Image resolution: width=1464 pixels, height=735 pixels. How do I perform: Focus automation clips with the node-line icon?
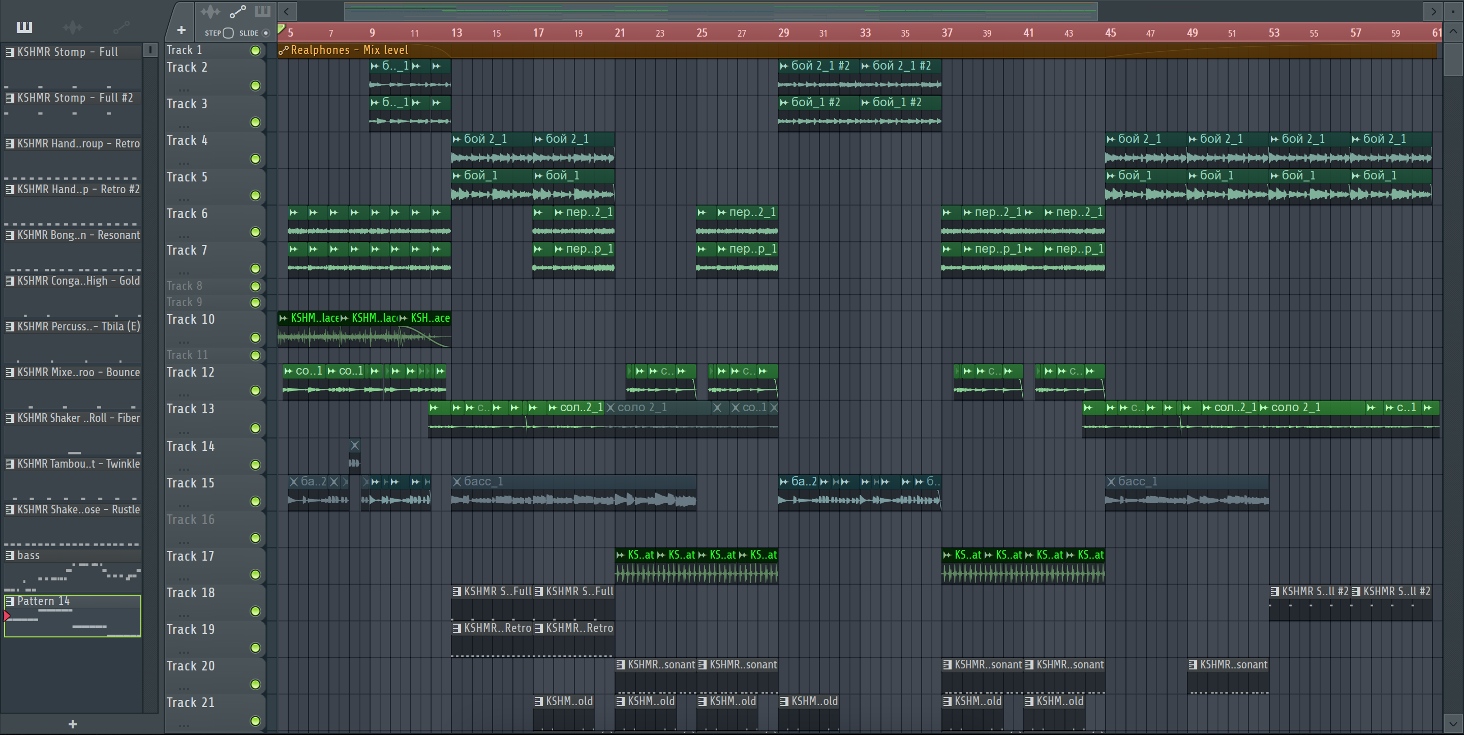[237, 11]
